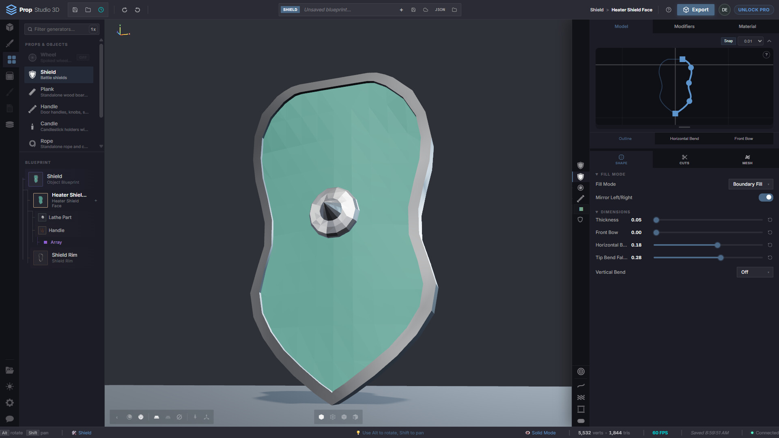The image size is (779, 438).
Task: Select the Horizontal Bend curve tab
Action: pos(684,139)
